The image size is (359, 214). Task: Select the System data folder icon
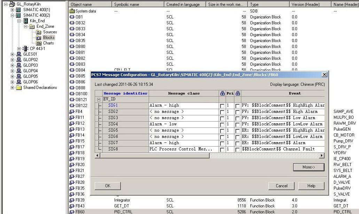point(72,11)
